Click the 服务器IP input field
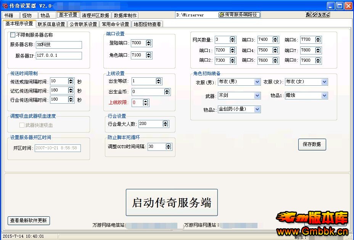 [59, 56]
